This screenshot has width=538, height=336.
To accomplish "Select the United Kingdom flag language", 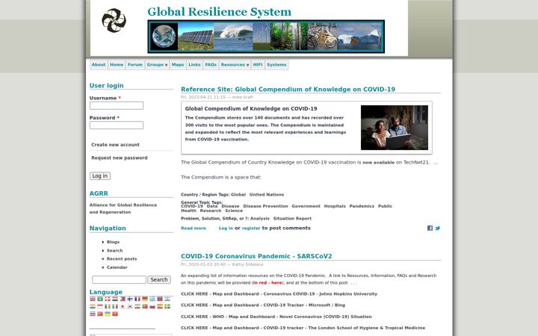I will (x=93, y=299).
